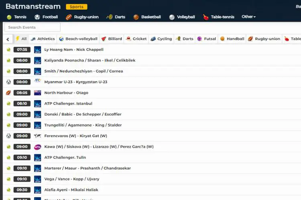Click world map icon beside Ferencvaros match
The height and width of the screenshot is (200, 301).
pos(37,136)
